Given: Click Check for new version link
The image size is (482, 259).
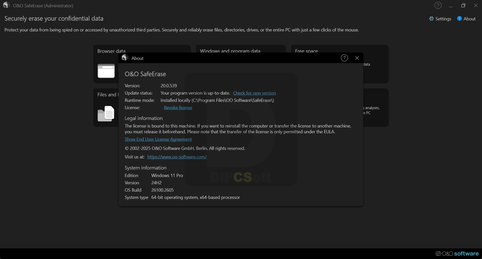Looking at the screenshot, I should coord(254,93).
